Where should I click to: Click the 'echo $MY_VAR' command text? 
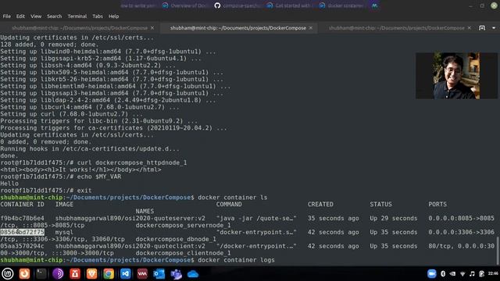click(99, 176)
